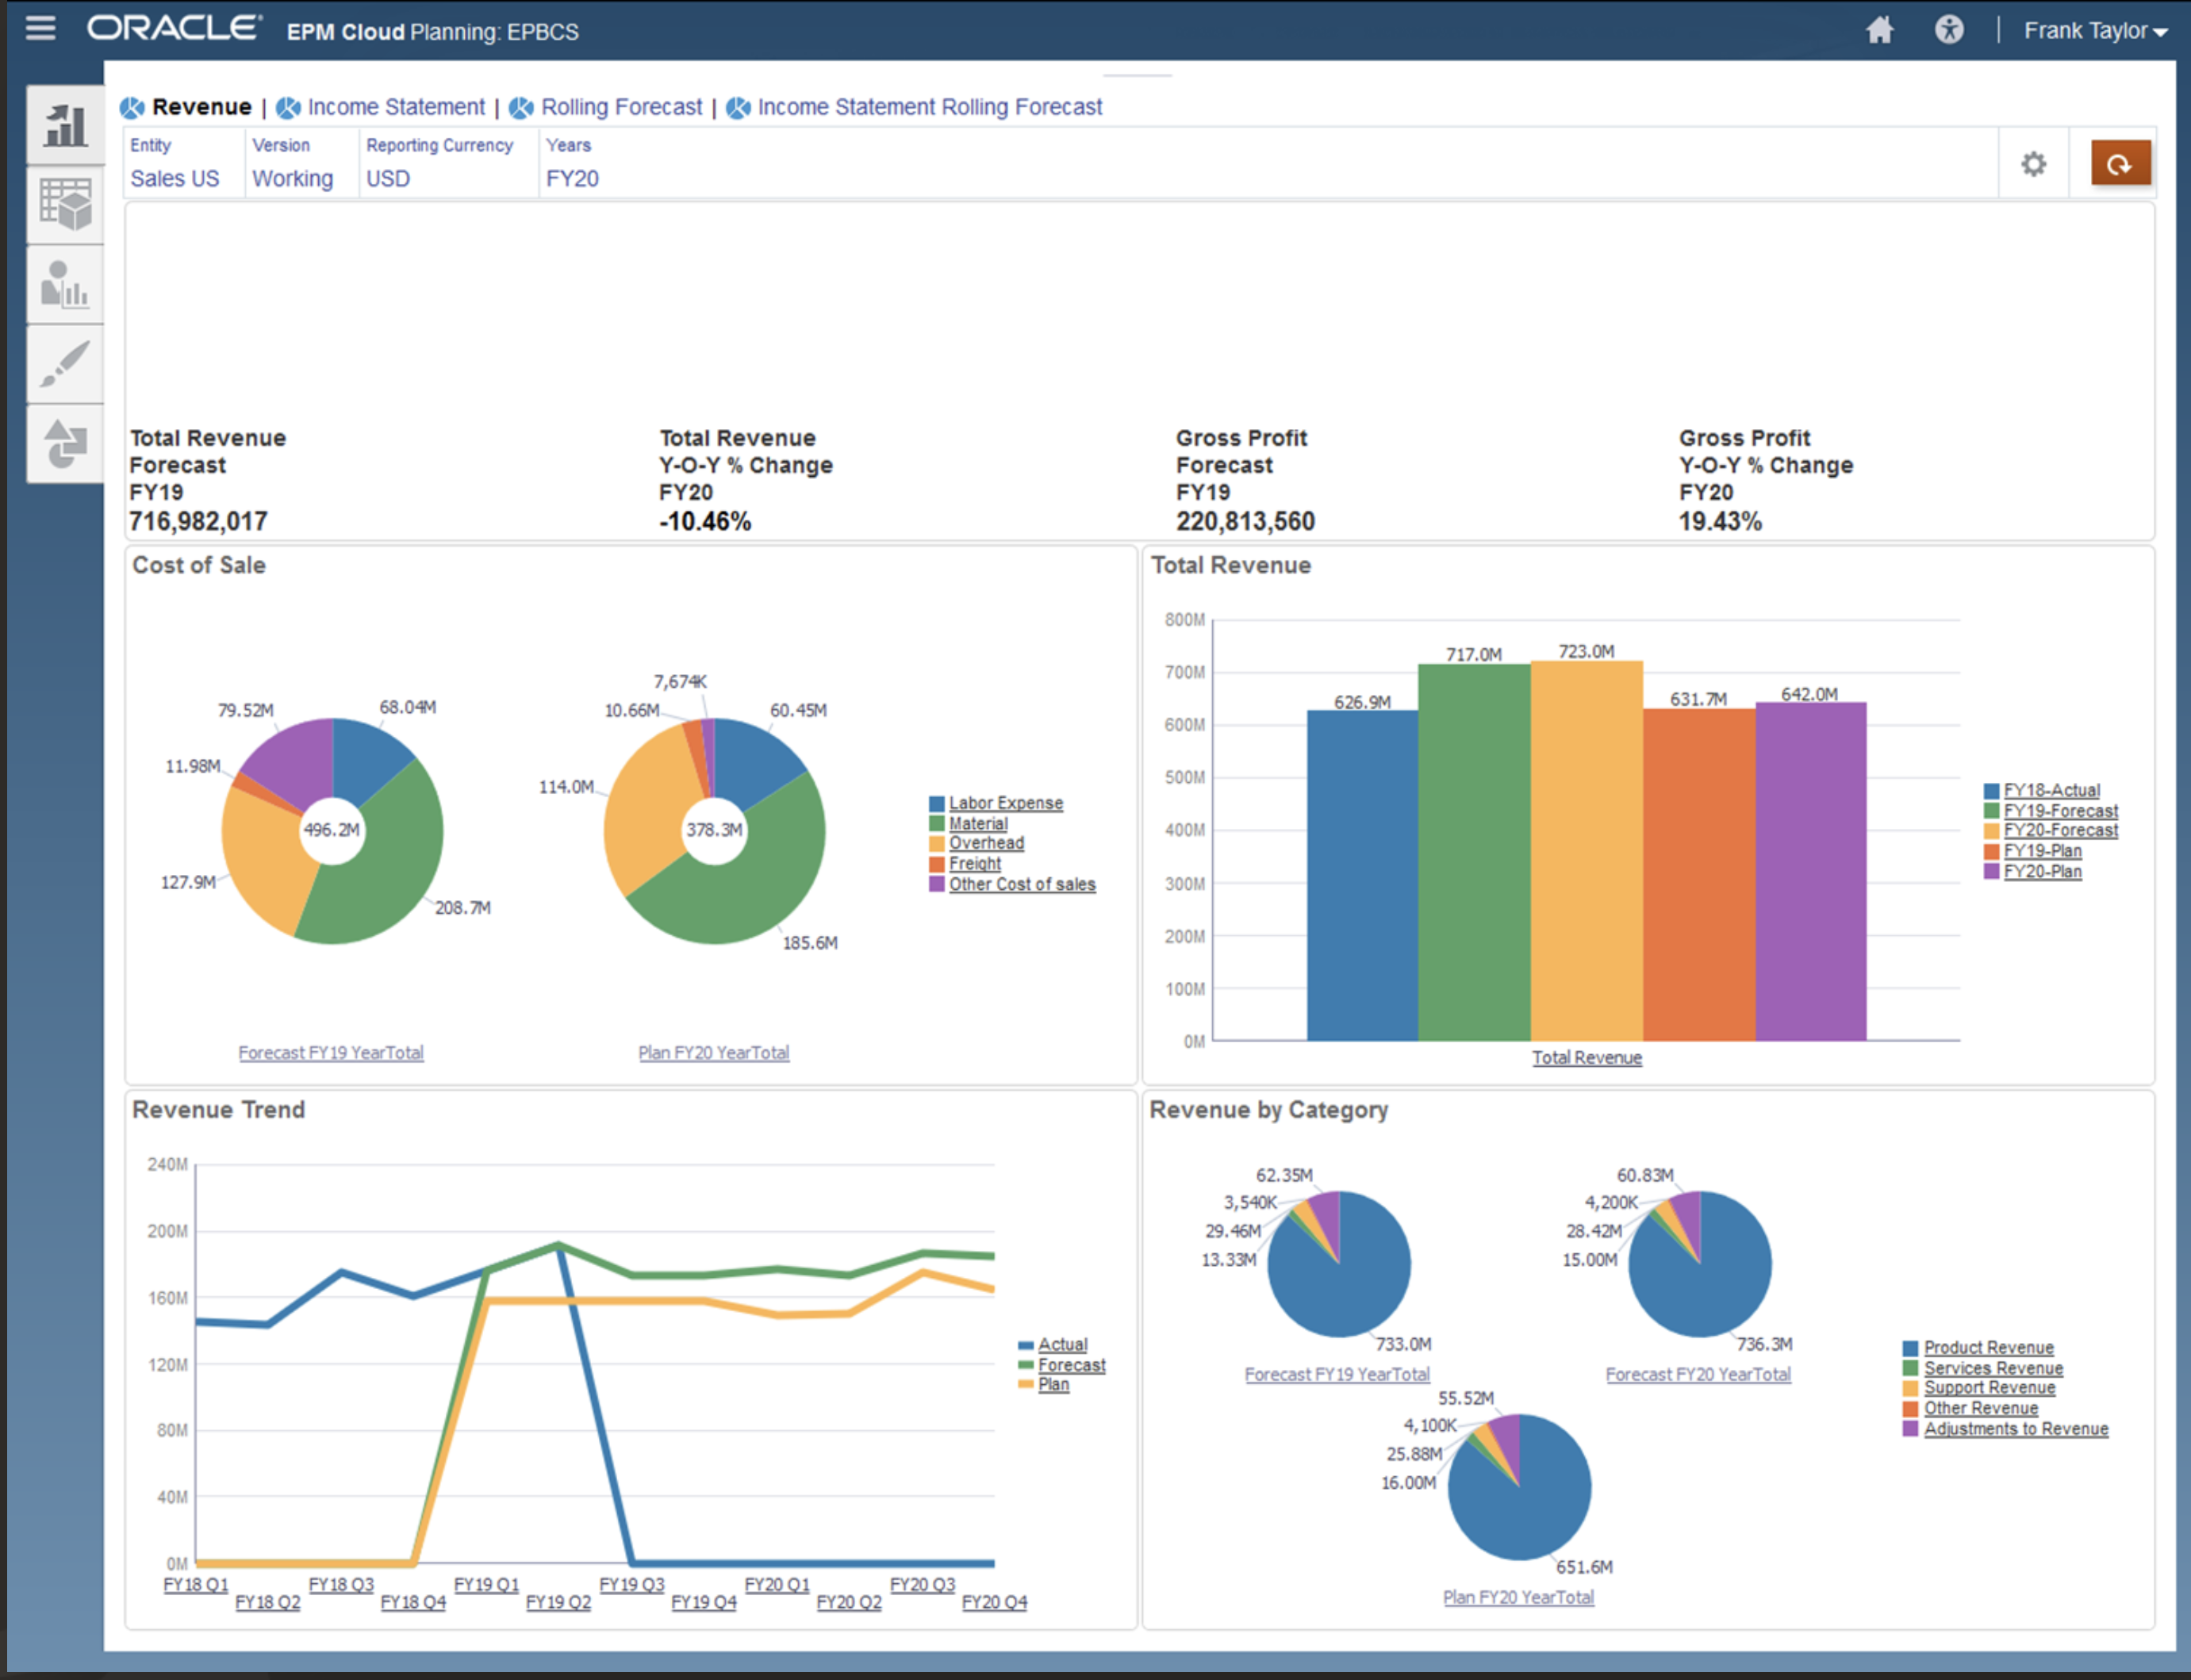
Task: Select the paintbrush sidebar icon
Action: point(66,364)
